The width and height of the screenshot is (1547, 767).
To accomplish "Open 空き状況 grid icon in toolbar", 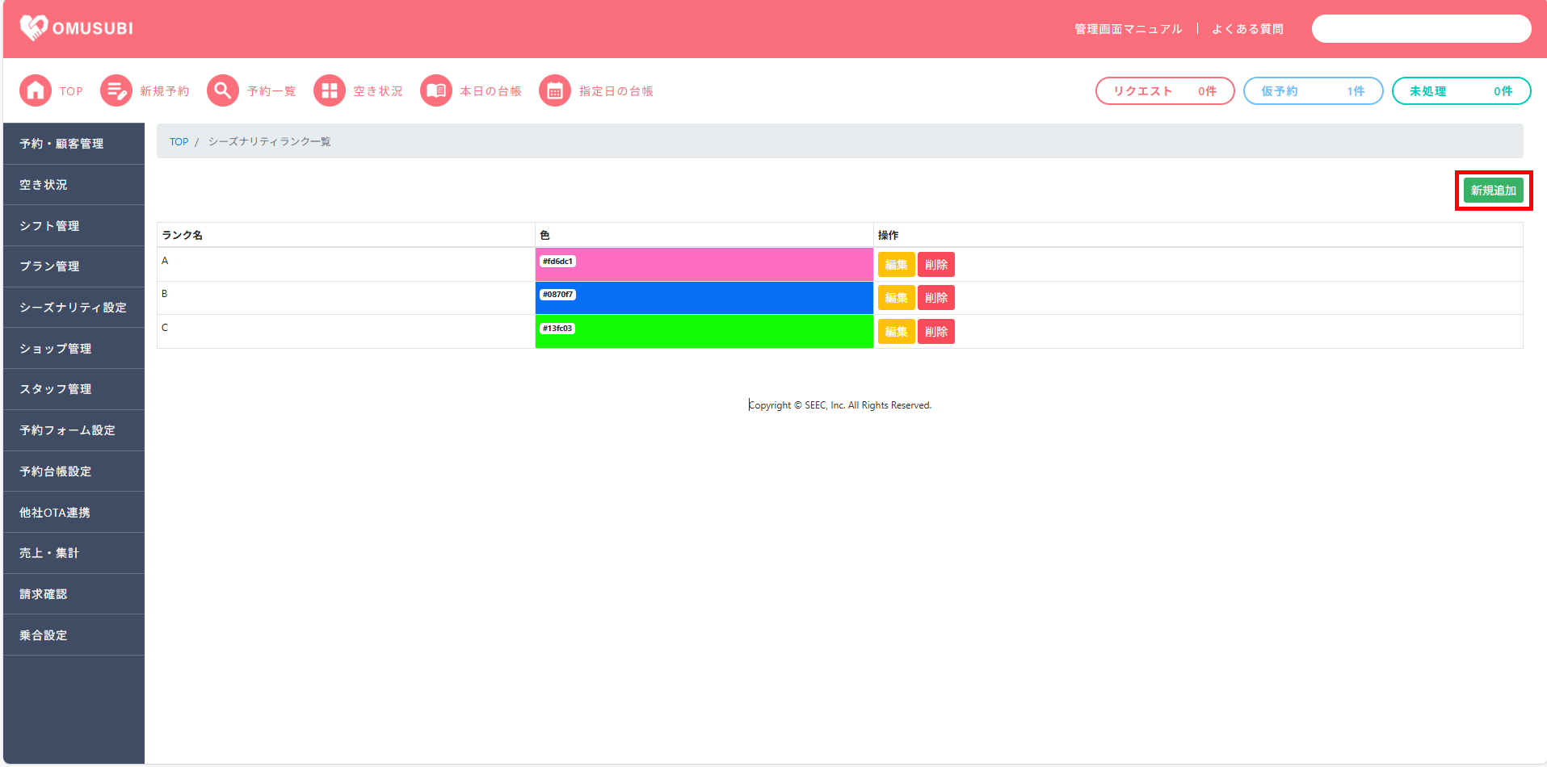I will [330, 91].
